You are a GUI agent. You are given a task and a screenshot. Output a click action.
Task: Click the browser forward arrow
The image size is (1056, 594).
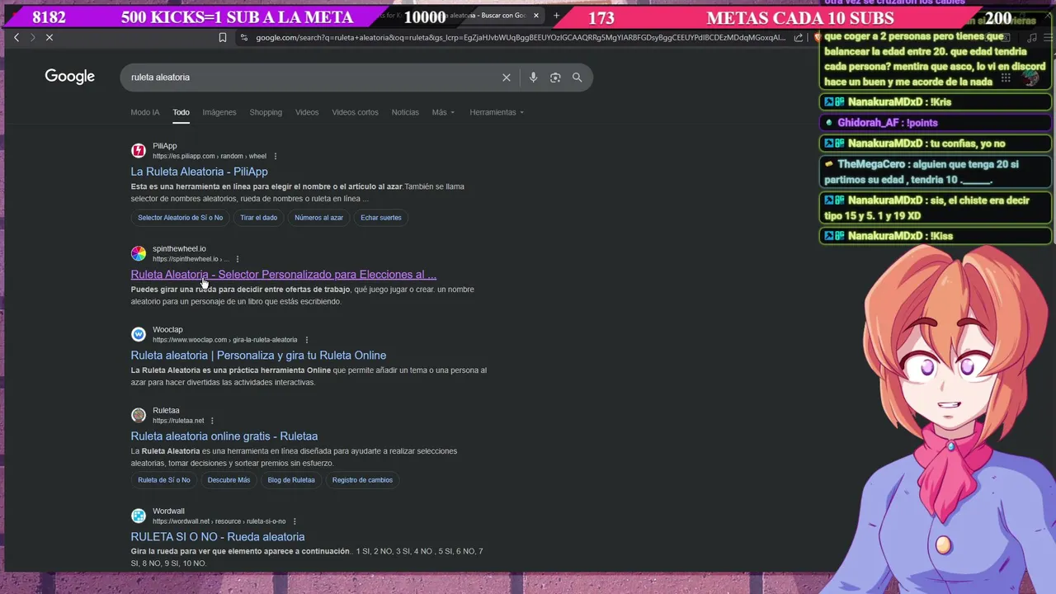click(x=33, y=37)
